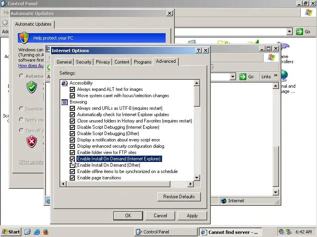Click the Apply button

tap(192, 216)
